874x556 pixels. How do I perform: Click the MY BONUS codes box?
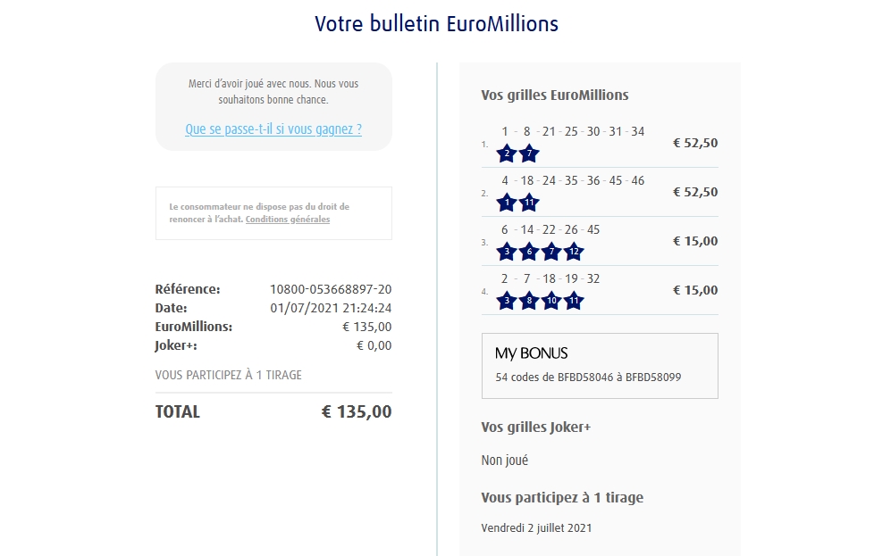[x=600, y=366]
